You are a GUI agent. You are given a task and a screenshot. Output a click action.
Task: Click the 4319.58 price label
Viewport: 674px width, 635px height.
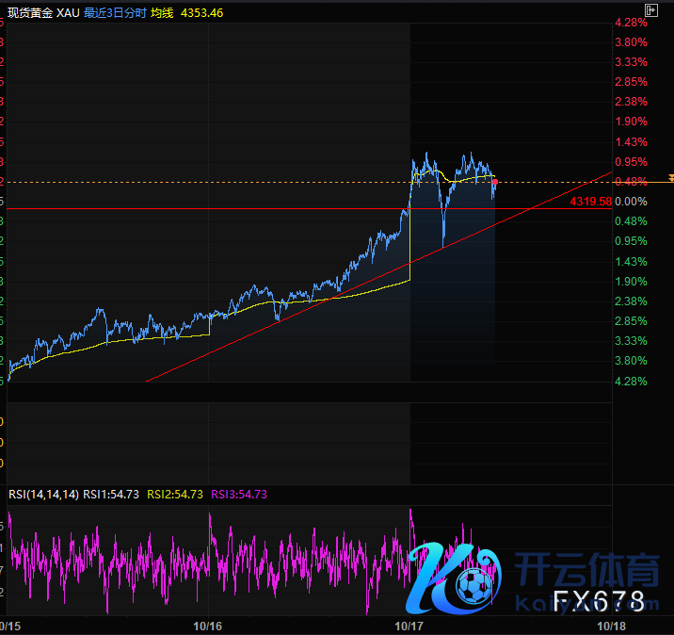point(590,202)
